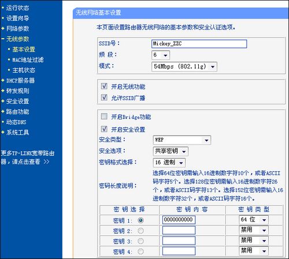
Task: Click the SSID号 input field
Action: 199,44
